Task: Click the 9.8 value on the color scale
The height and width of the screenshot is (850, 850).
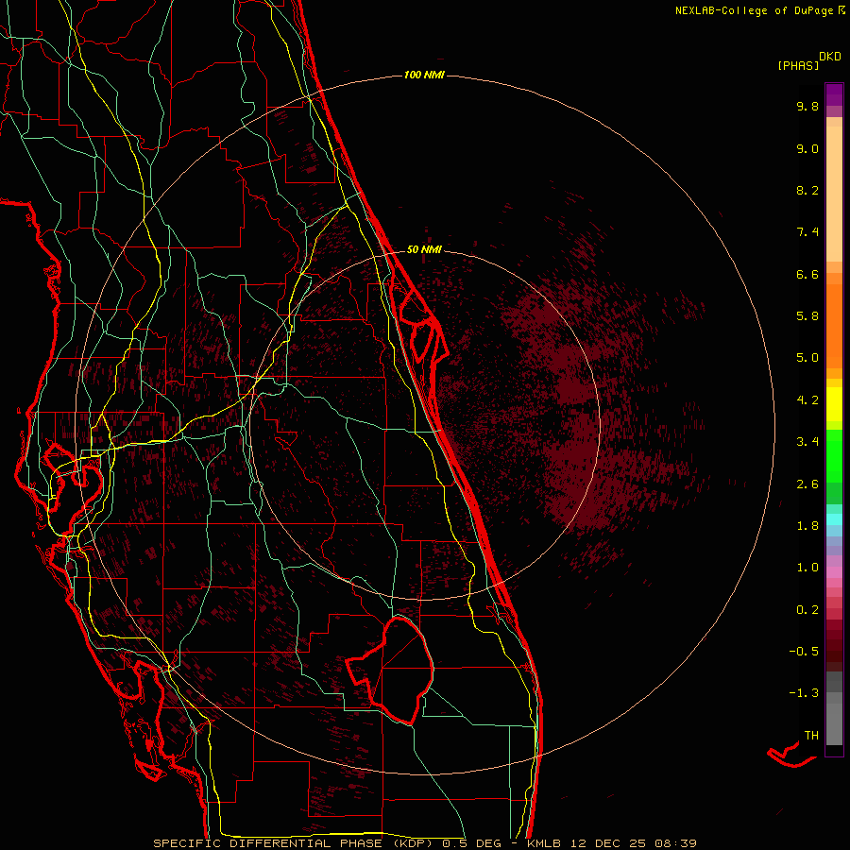Action: [807, 106]
